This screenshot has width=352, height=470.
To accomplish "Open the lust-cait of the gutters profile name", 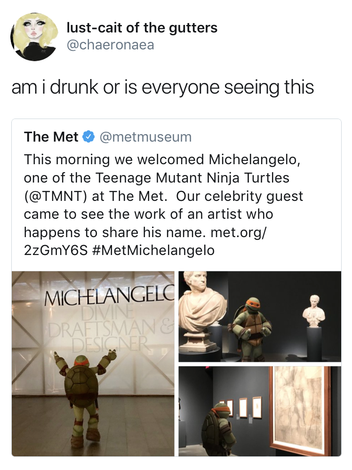I will click(142, 28).
